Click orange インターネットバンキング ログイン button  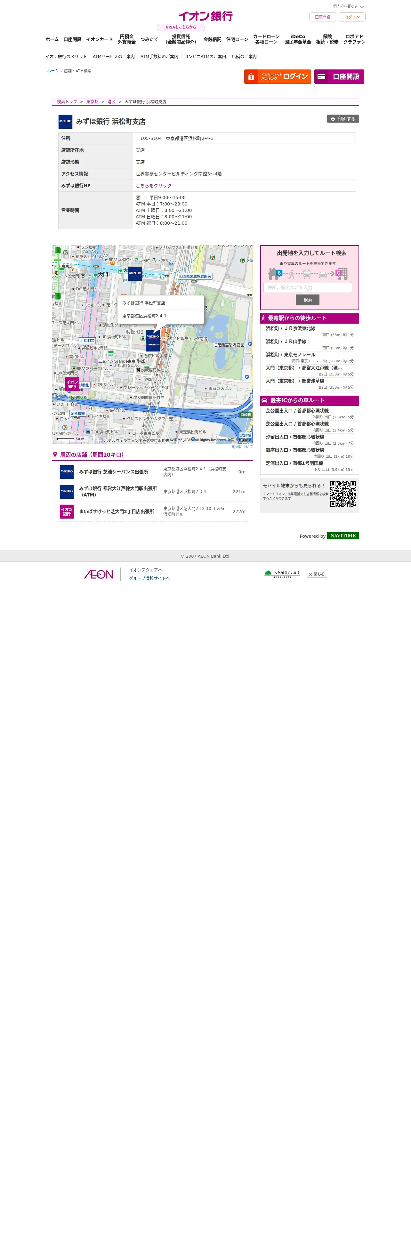[278, 77]
